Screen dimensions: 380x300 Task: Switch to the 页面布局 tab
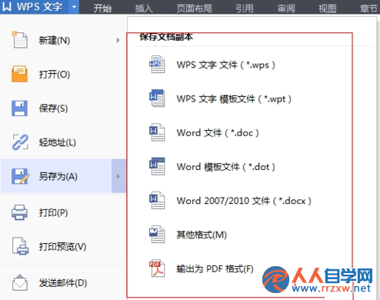[195, 8]
